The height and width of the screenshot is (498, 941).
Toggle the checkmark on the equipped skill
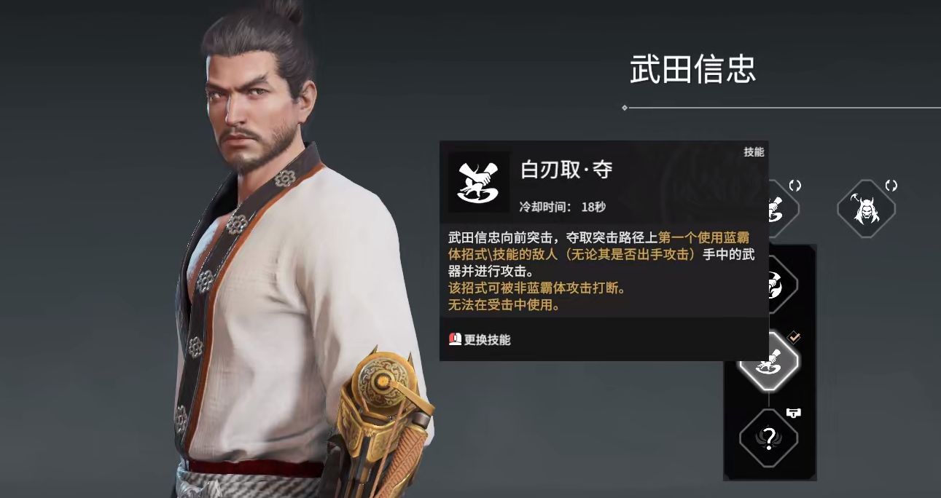pos(794,336)
